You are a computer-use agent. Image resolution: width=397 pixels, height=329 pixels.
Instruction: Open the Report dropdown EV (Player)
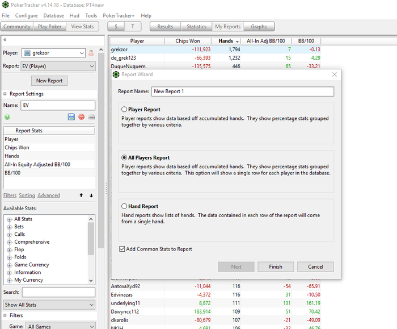point(58,66)
